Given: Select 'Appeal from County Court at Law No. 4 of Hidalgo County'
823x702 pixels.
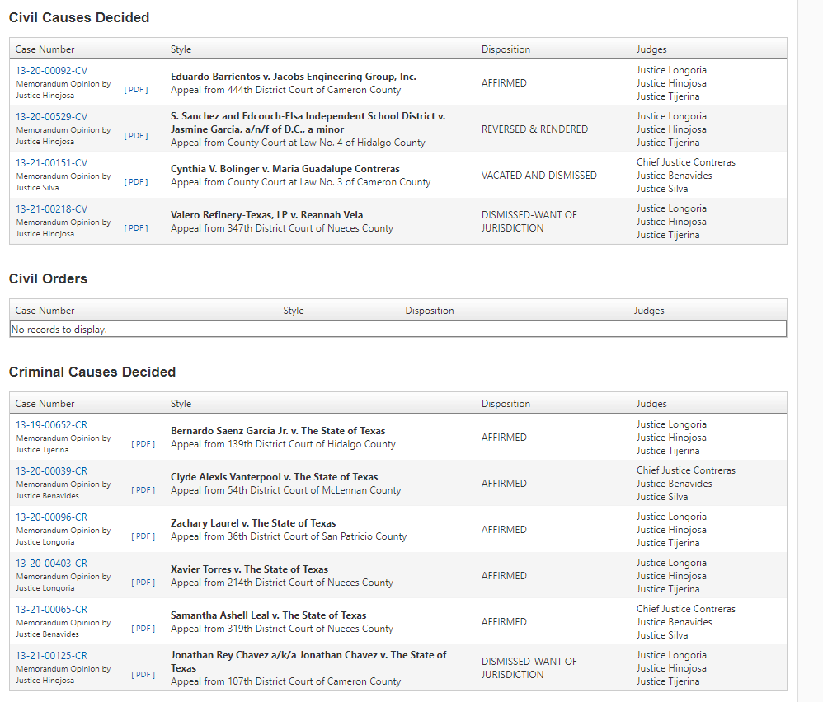Looking at the screenshot, I should [298, 143].
